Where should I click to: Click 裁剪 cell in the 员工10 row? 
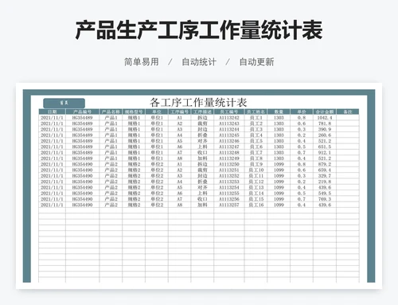tap(202, 170)
